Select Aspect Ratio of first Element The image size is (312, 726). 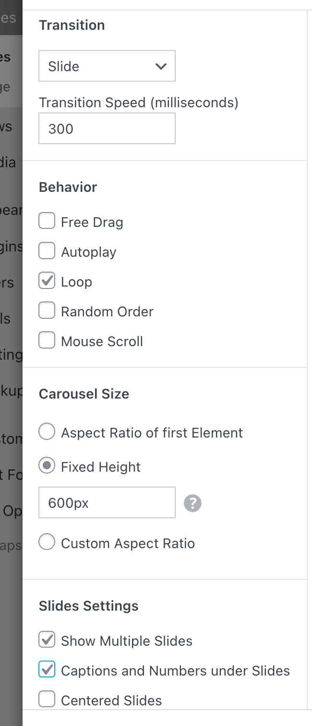(x=47, y=431)
